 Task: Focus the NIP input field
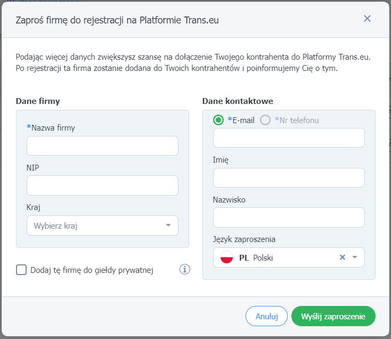coord(102,185)
